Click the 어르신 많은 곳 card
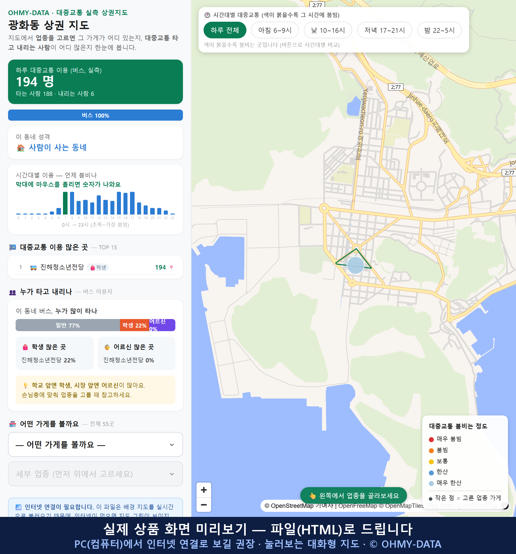 tap(137, 353)
